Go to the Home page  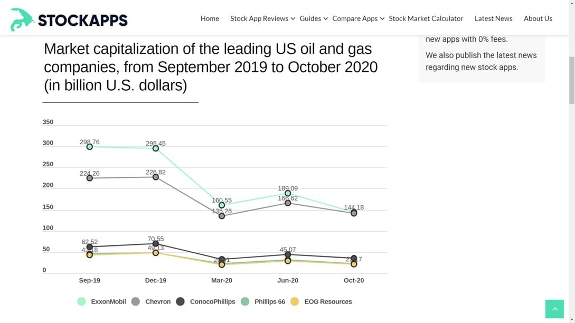[210, 18]
